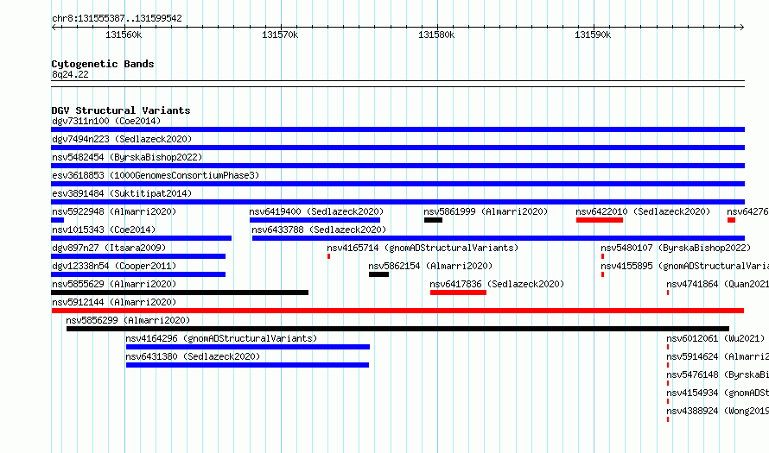This screenshot has height=453, width=769.
Task: Open nsv6012061 (Wu2021) label
Action: click(715, 338)
